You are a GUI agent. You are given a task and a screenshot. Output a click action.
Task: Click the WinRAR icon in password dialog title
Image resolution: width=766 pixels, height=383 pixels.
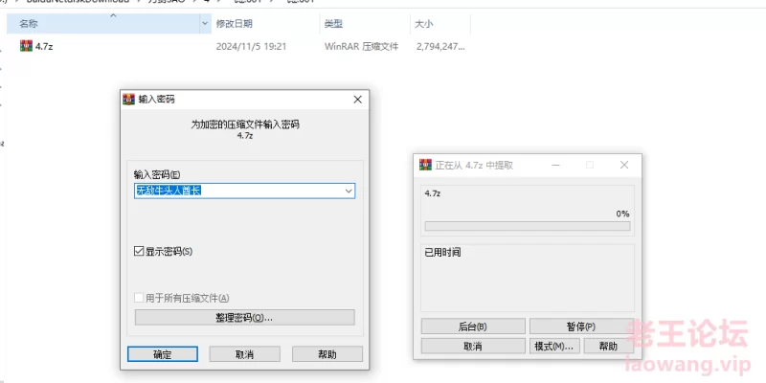click(128, 100)
